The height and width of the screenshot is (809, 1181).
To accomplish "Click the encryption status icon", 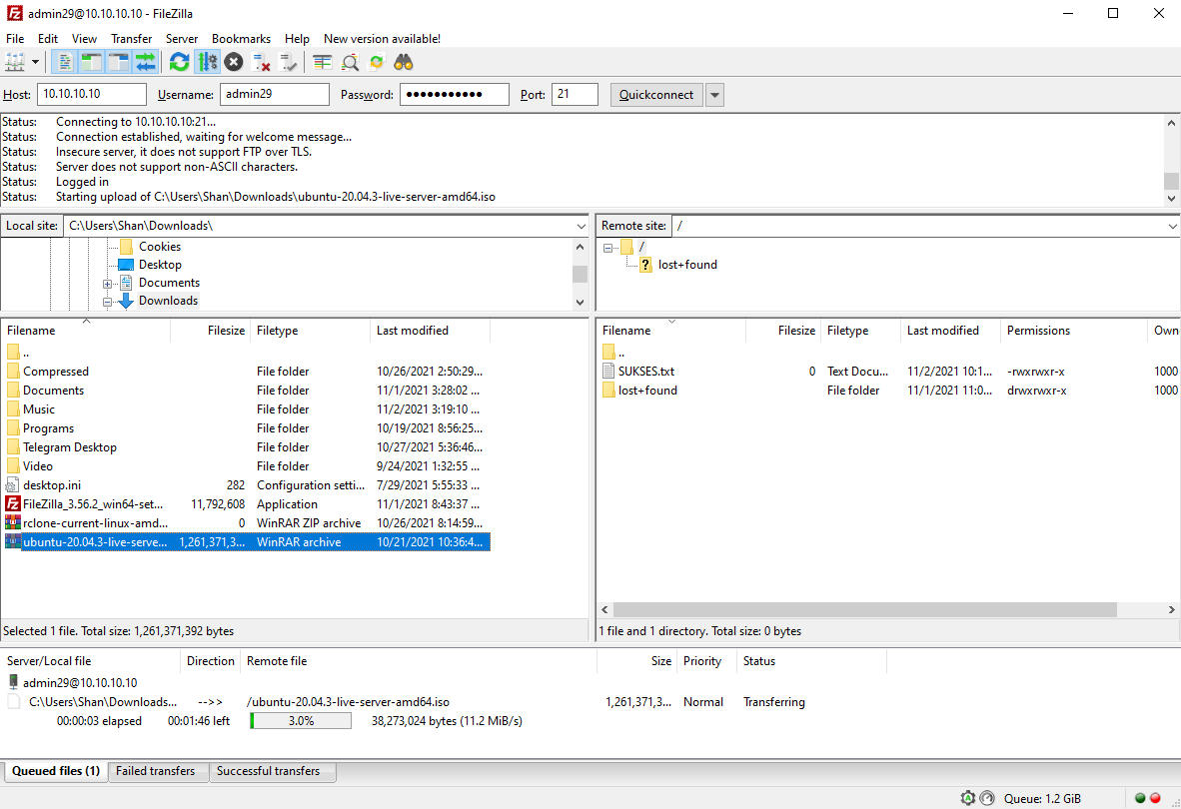I will pos(968,798).
